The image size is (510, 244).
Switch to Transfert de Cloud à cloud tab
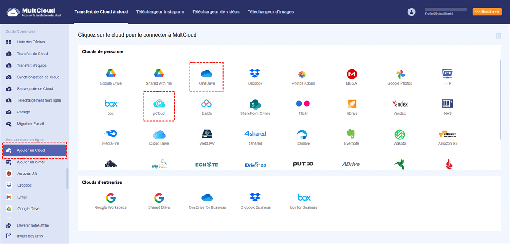(x=101, y=12)
